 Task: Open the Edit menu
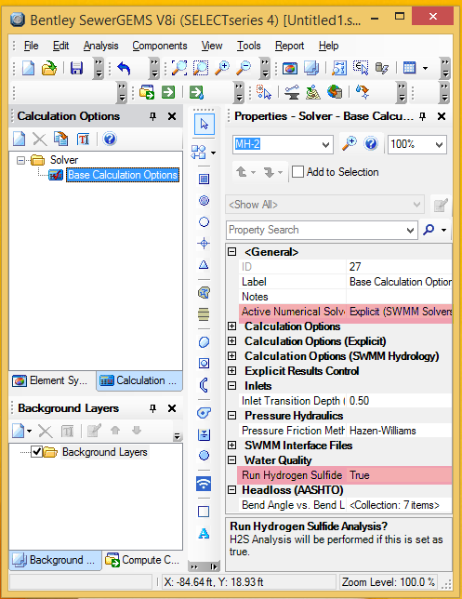(x=60, y=46)
